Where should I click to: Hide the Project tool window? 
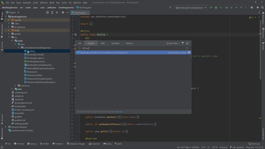click(67, 12)
